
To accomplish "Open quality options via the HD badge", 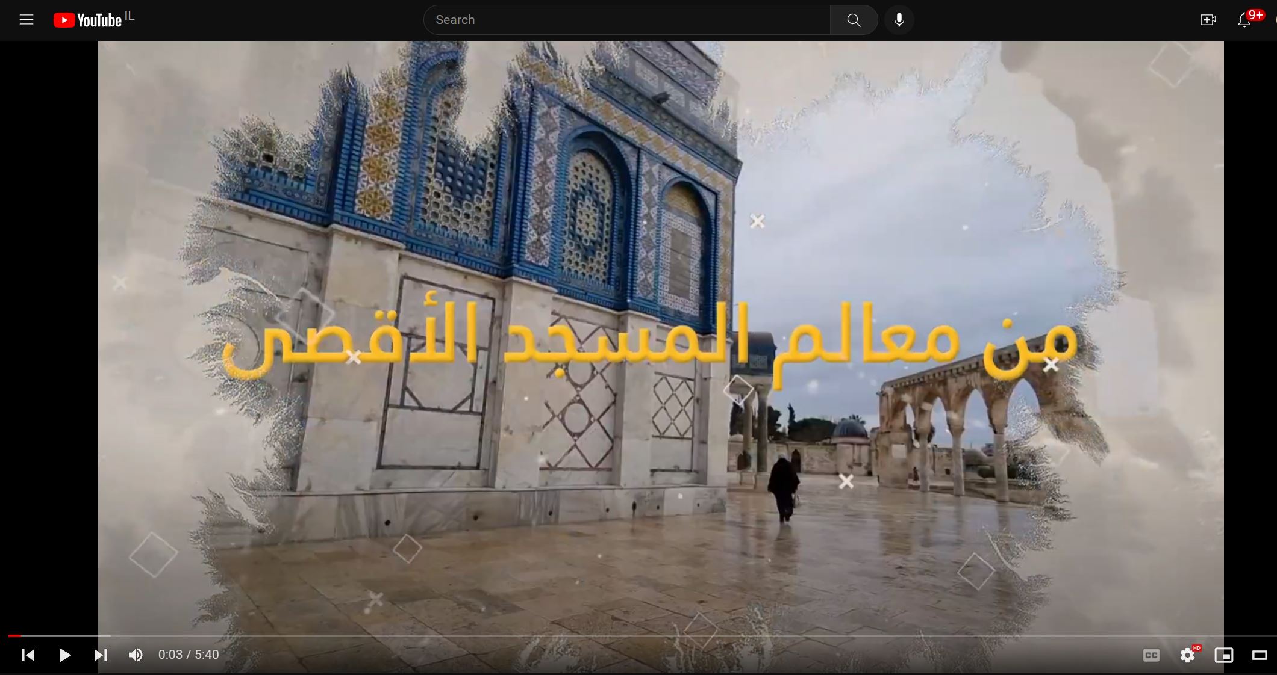I will tap(1196, 648).
